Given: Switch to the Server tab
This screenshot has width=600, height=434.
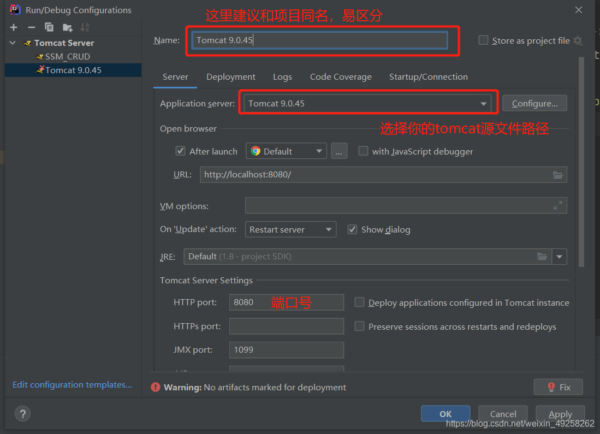Looking at the screenshot, I should click(175, 77).
